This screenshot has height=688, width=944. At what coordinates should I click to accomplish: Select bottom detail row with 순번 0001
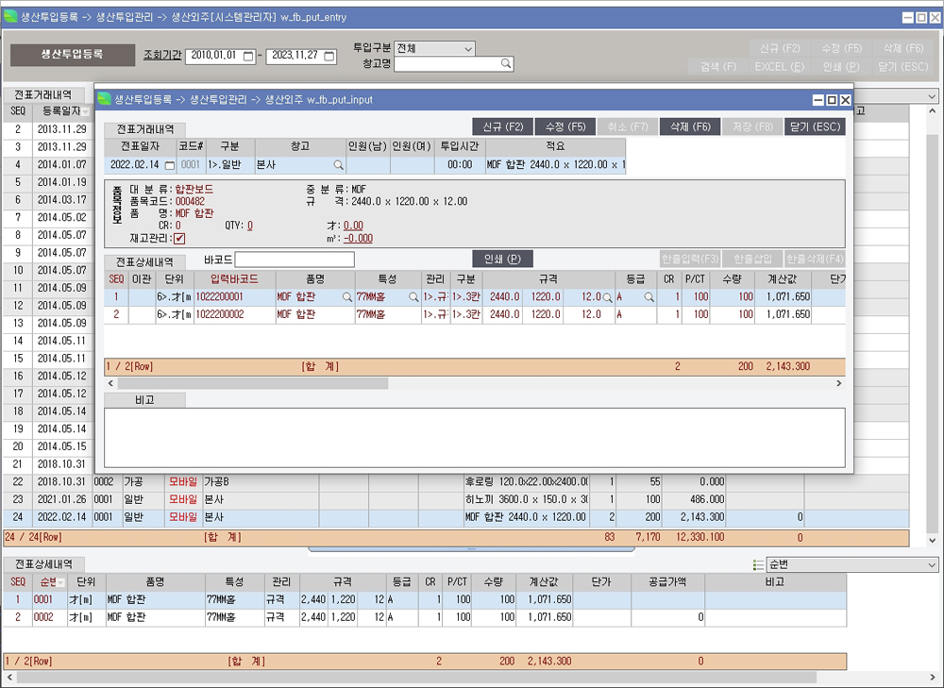click(425, 600)
